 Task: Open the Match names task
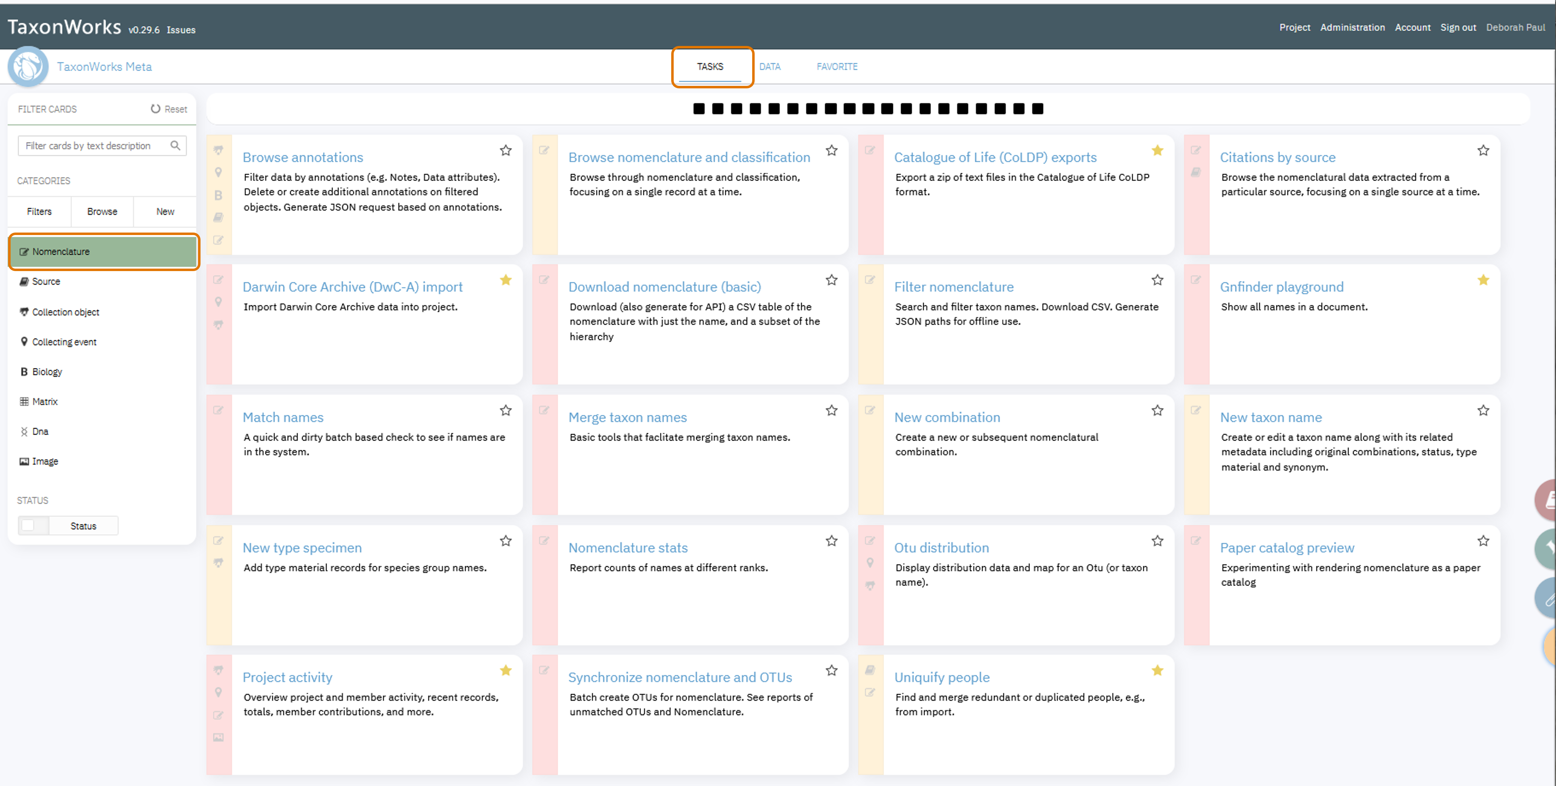pyautogui.click(x=283, y=417)
